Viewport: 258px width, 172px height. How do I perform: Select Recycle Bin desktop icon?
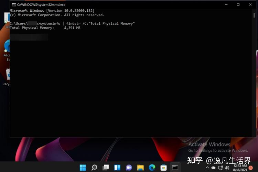point(7,77)
